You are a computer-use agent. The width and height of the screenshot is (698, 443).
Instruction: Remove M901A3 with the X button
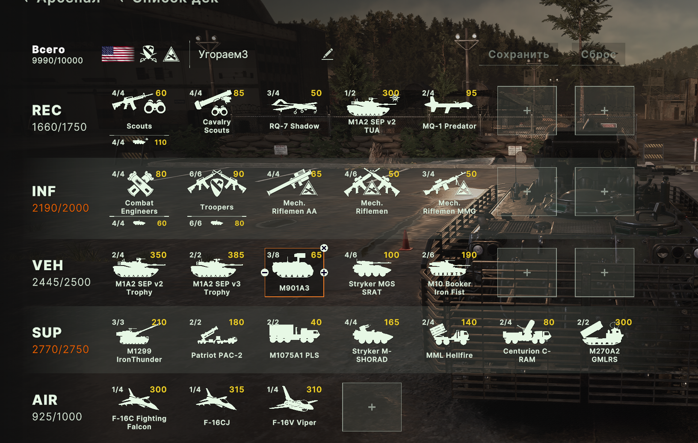click(x=324, y=248)
